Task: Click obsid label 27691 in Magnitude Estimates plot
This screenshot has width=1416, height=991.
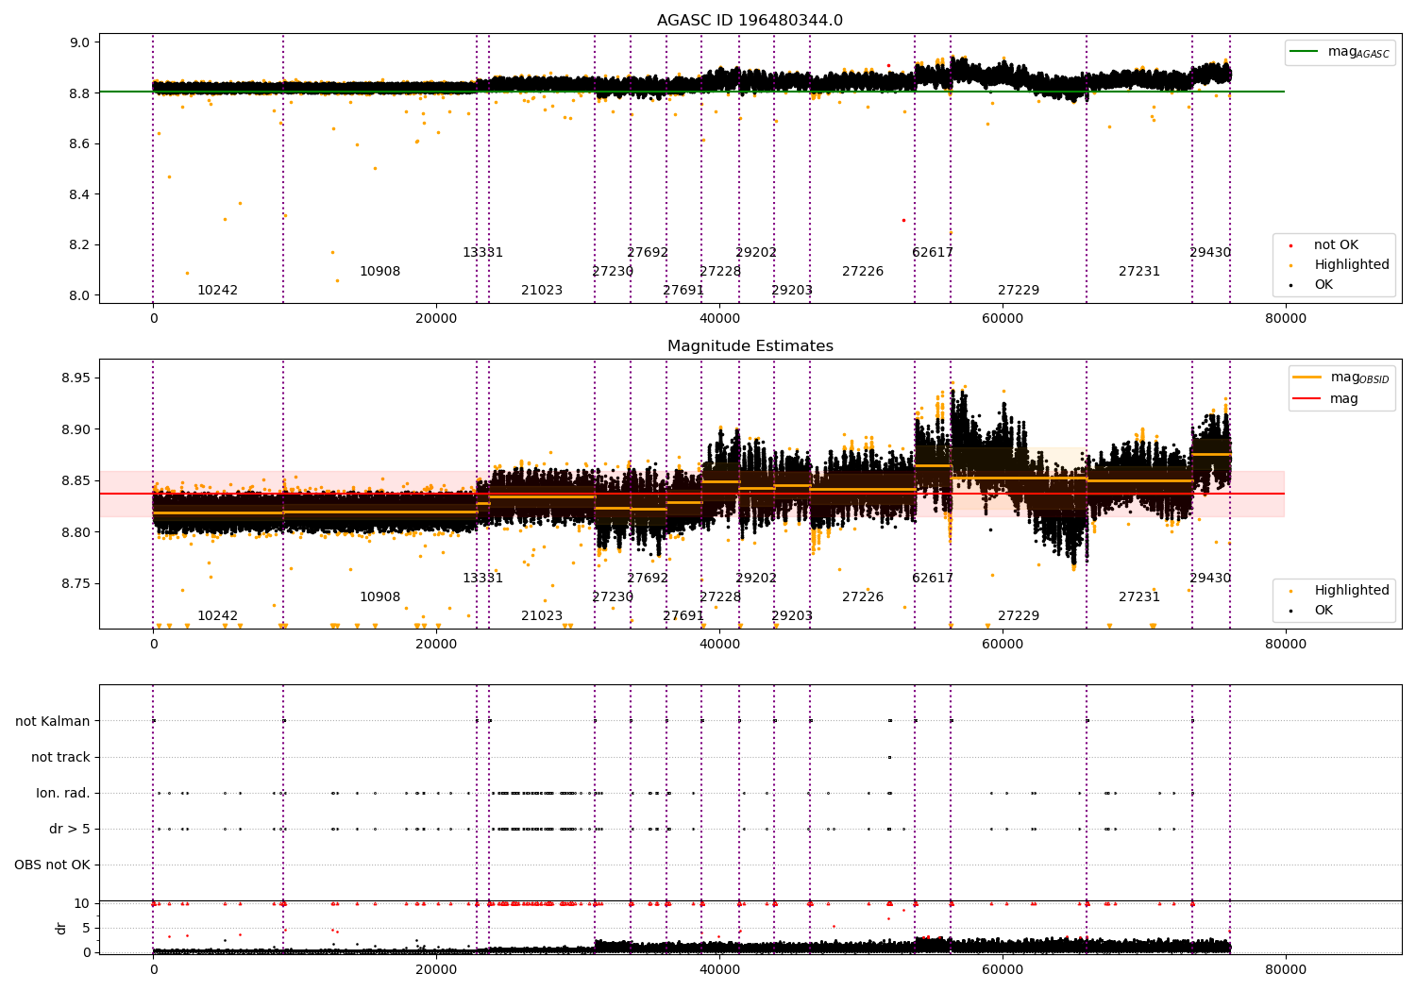Action: [683, 616]
